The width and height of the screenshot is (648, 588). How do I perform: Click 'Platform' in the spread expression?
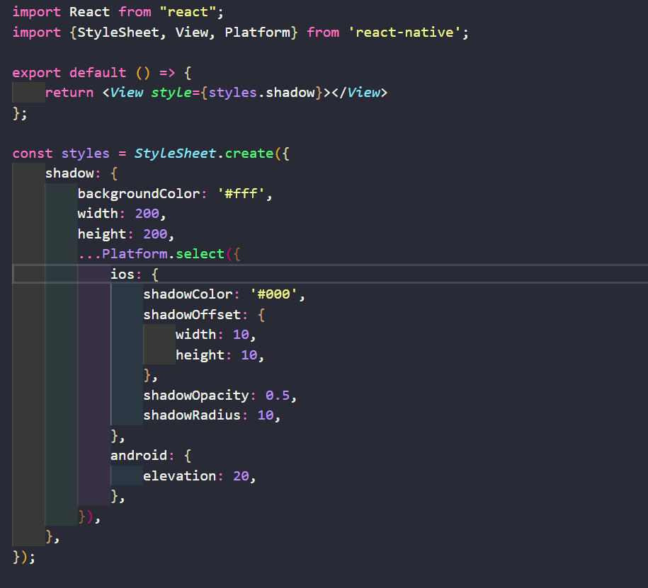[x=135, y=253]
